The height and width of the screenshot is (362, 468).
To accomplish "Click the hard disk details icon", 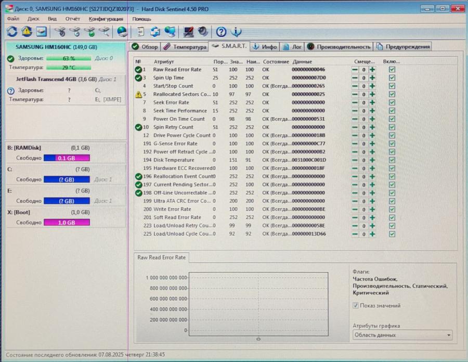I will [43, 32].
